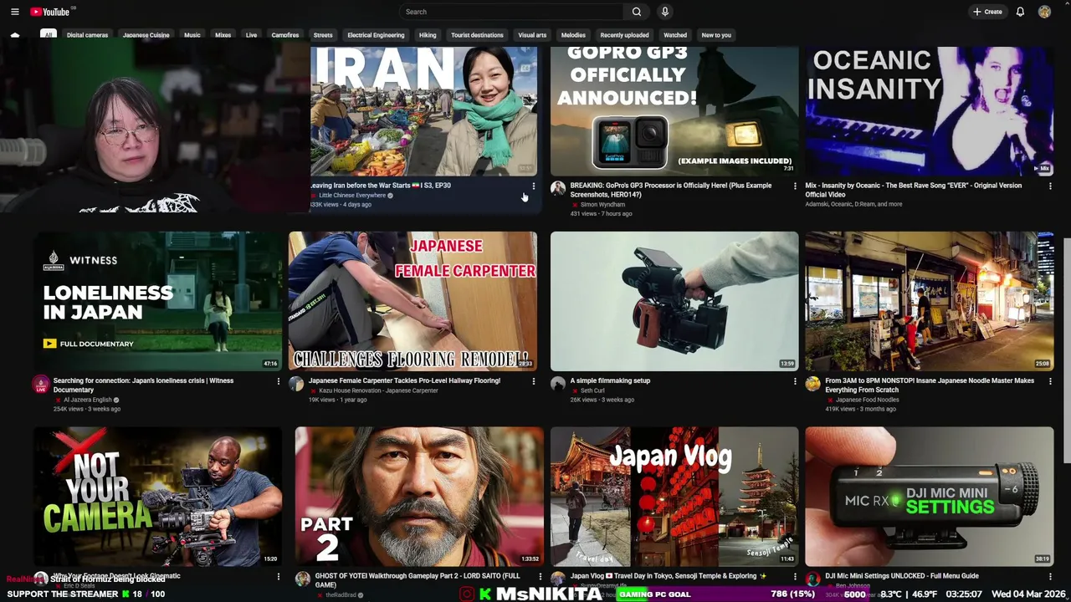Select the Hiking chip

pos(428,35)
